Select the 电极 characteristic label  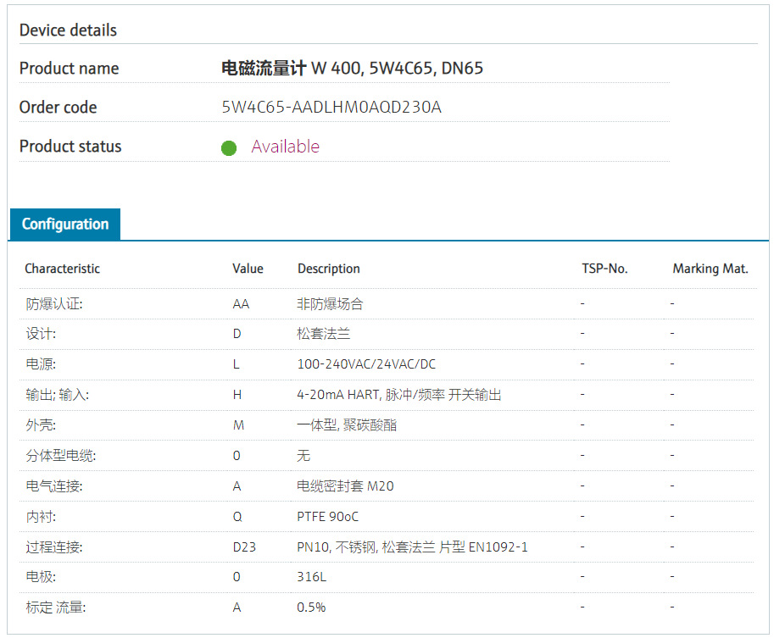pos(41,576)
